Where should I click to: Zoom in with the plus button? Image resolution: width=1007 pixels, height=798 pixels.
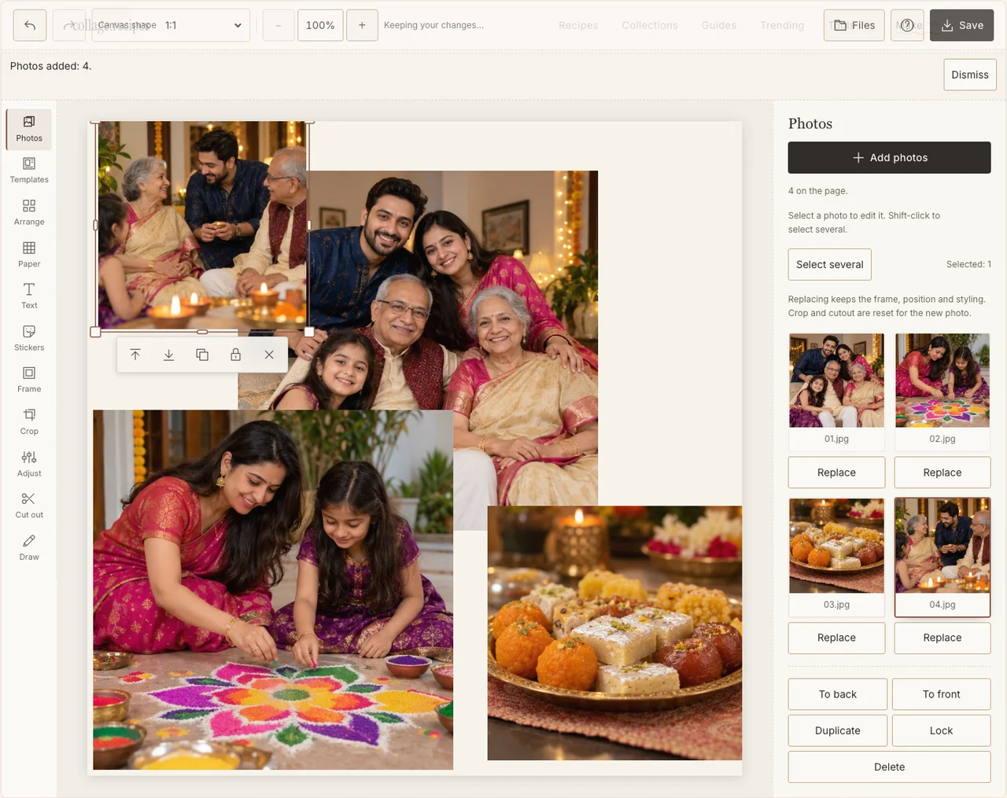coord(362,25)
